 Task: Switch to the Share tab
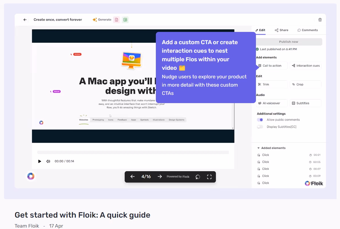point(281,30)
